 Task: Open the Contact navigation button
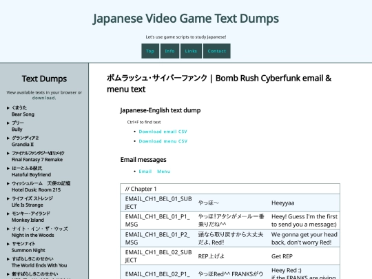[216, 51]
